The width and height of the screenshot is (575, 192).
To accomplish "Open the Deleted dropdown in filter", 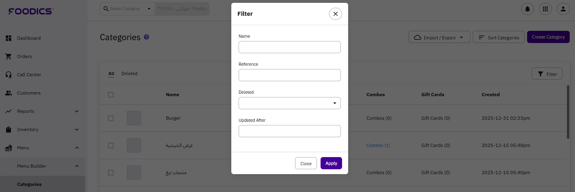I will coord(289,103).
